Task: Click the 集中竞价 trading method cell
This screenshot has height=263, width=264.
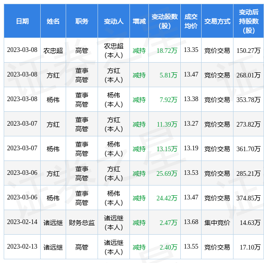Action: coord(217,223)
